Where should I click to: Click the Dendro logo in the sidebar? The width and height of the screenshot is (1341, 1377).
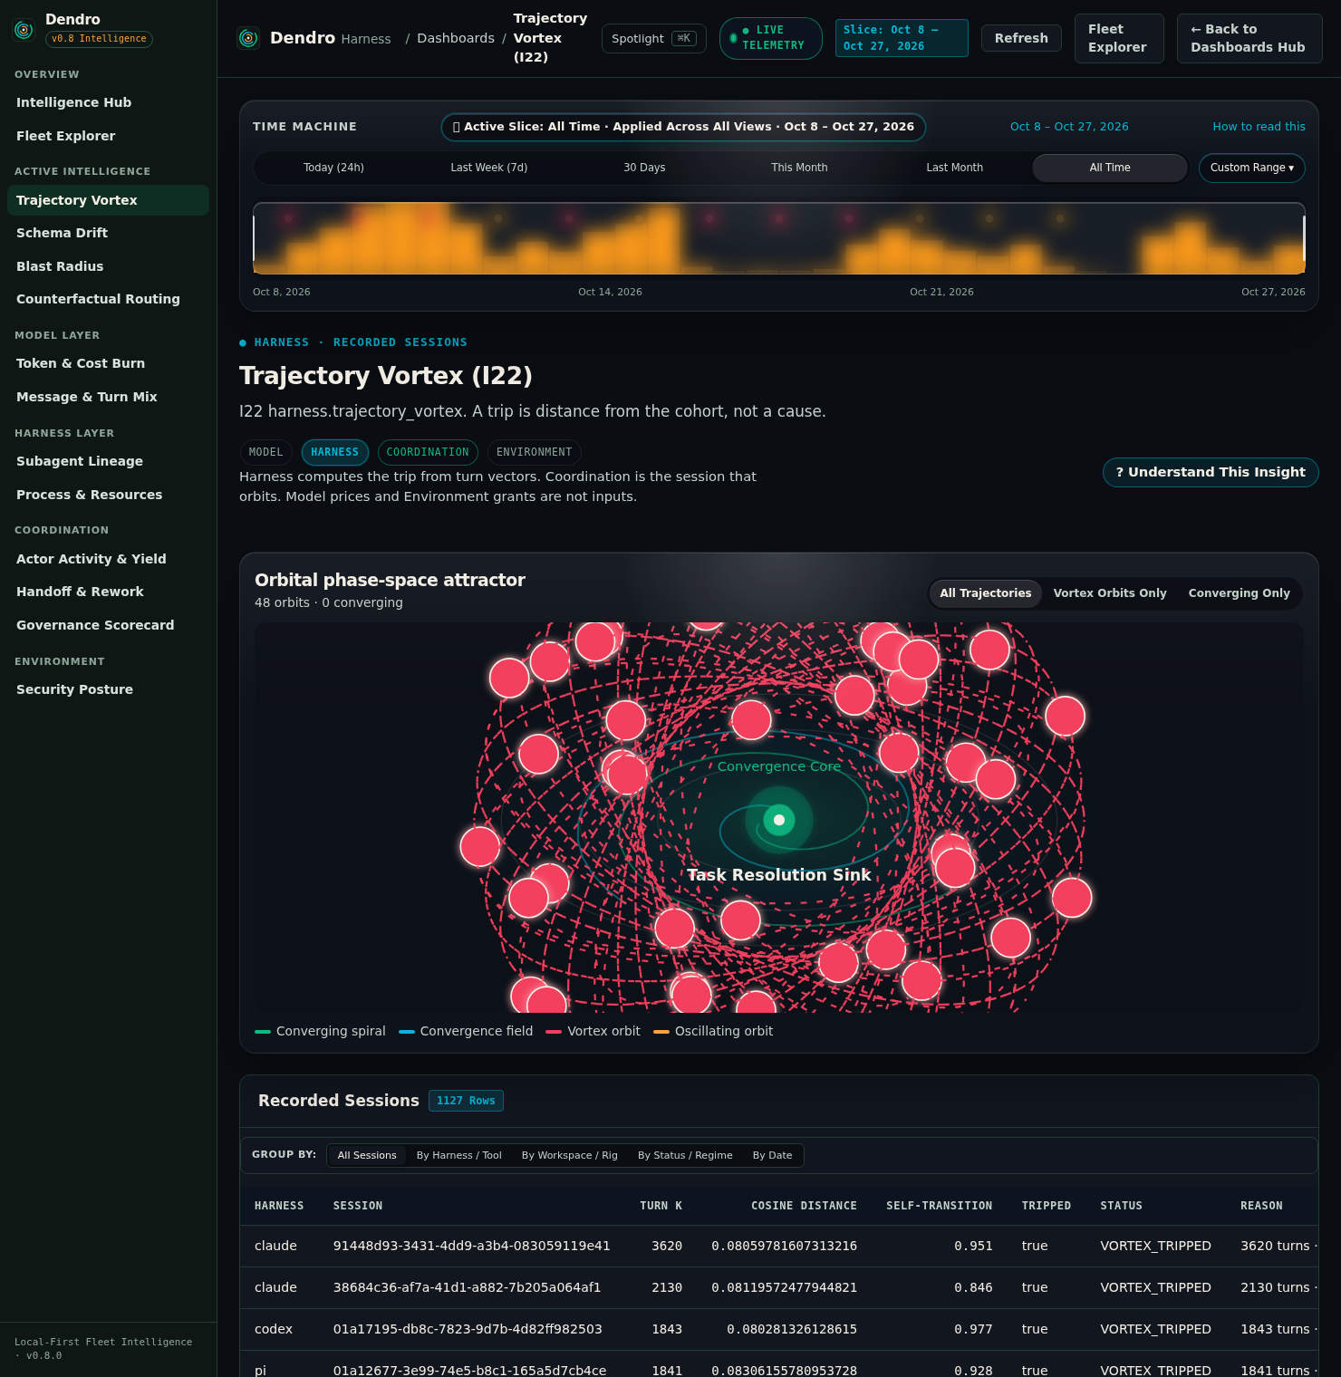[x=24, y=30]
